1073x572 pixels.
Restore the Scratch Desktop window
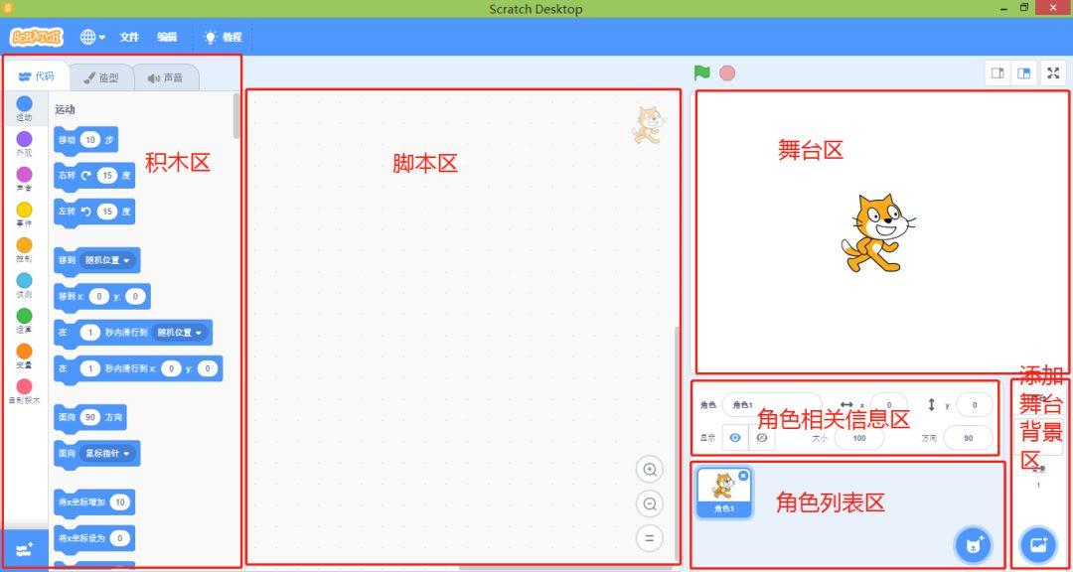tap(1024, 8)
